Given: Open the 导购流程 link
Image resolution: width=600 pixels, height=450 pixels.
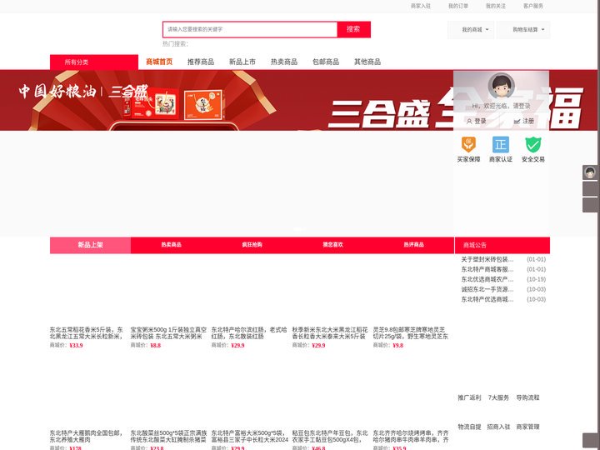Looking at the screenshot, I should (x=528, y=397).
